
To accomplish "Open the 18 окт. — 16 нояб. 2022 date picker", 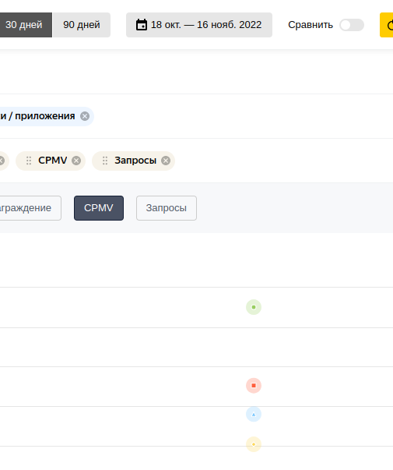I will (199, 25).
